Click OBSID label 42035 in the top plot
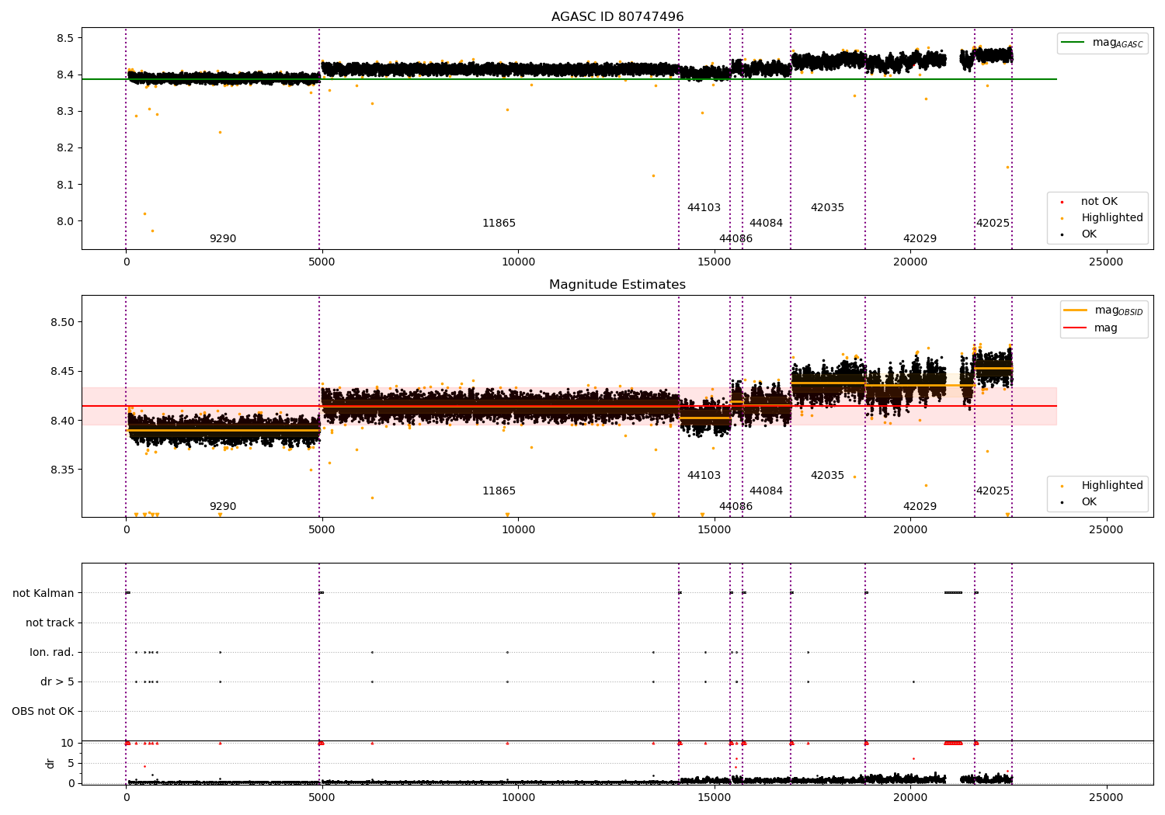1165x815 pixels. point(827,208)
